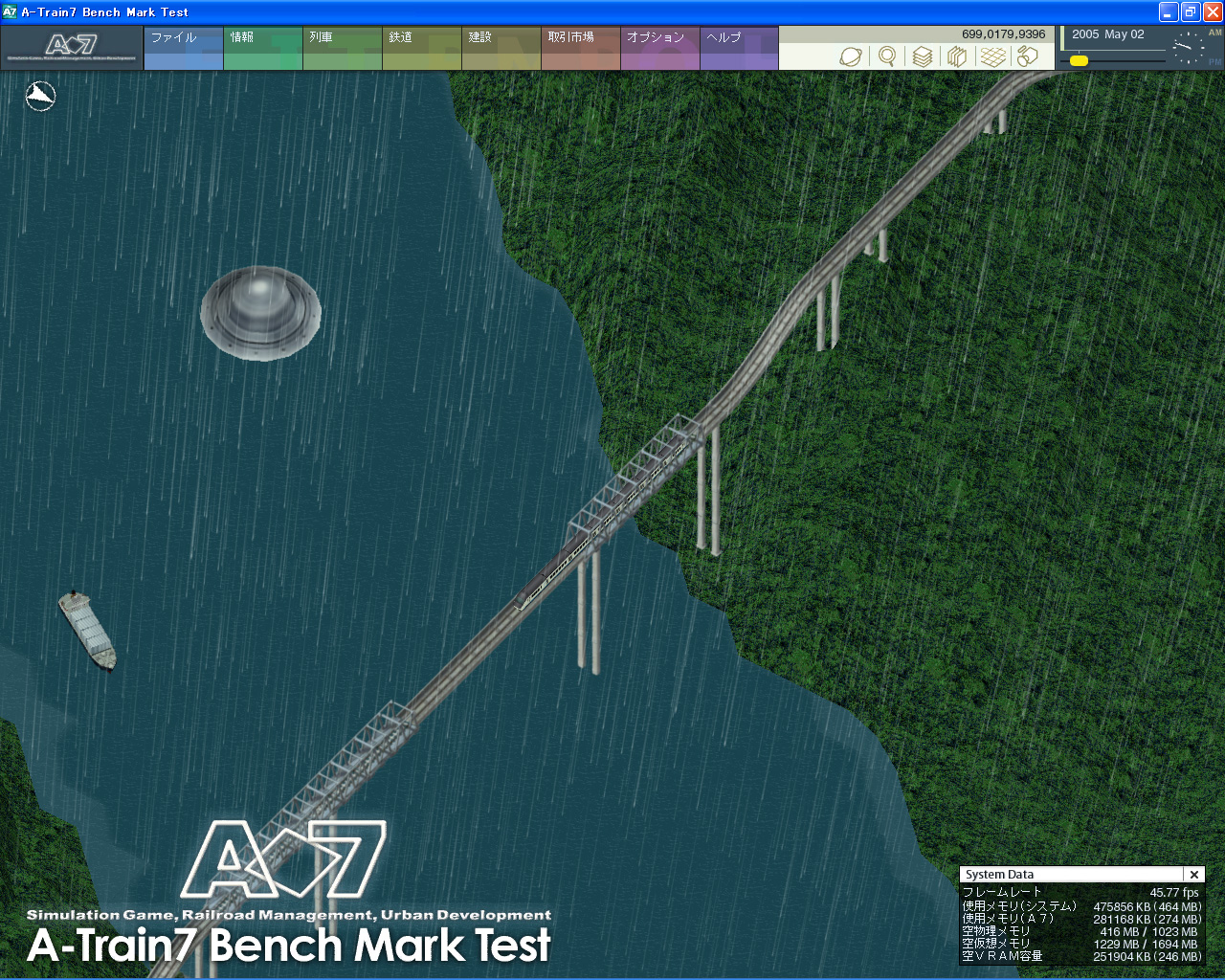The width and height of the screenshot is (1225, 980).
Task: Toggle the grid map icon
Action: [x=993, y=56]
